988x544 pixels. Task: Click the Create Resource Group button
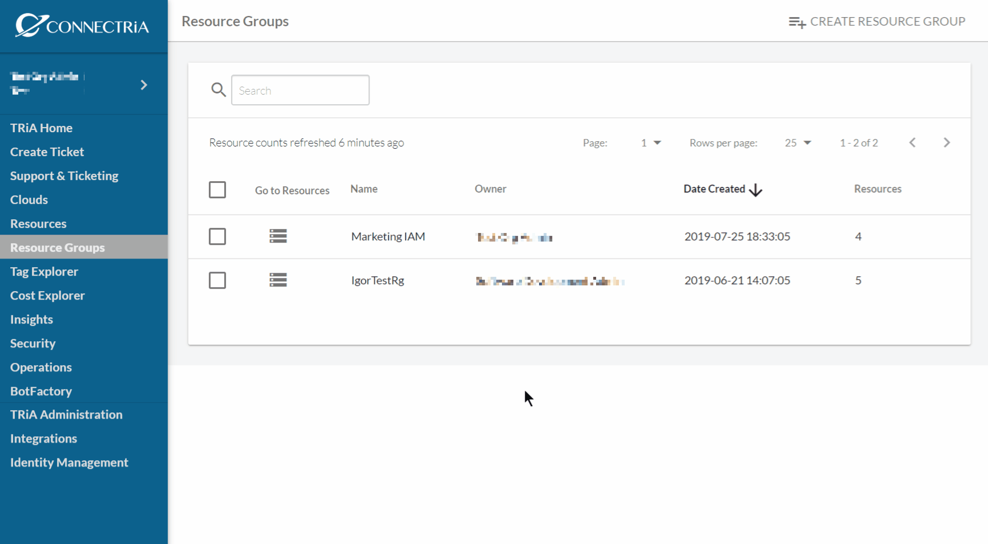[877, 22]
